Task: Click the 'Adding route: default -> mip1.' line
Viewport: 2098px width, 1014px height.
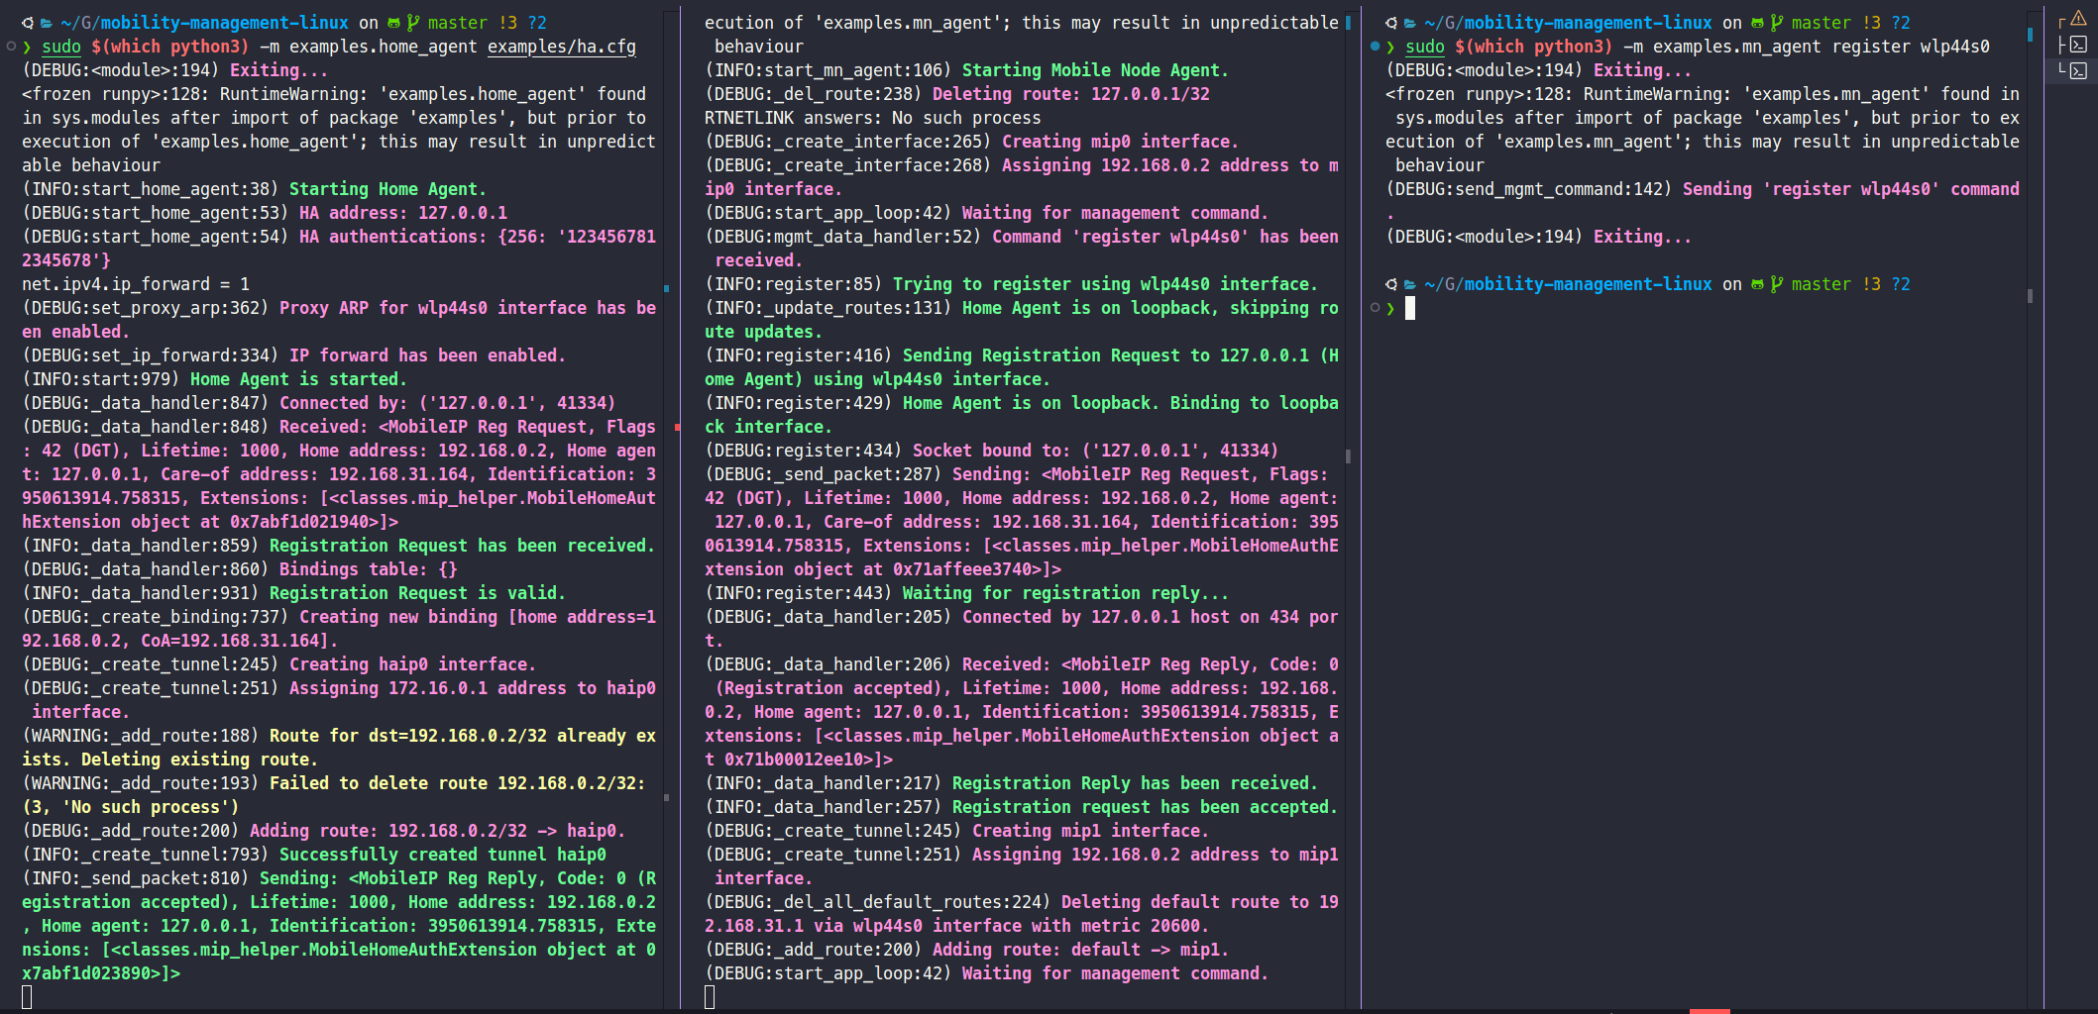Action: 967,950
